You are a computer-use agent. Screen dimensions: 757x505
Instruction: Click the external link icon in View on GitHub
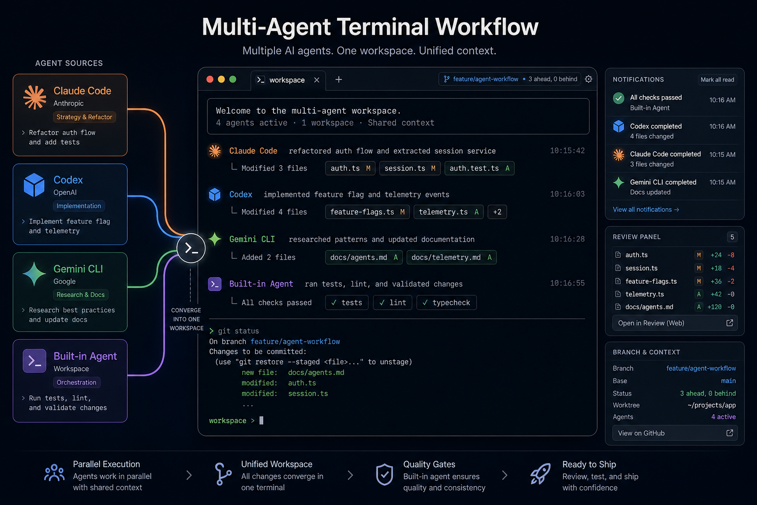[x=729, y=433]
